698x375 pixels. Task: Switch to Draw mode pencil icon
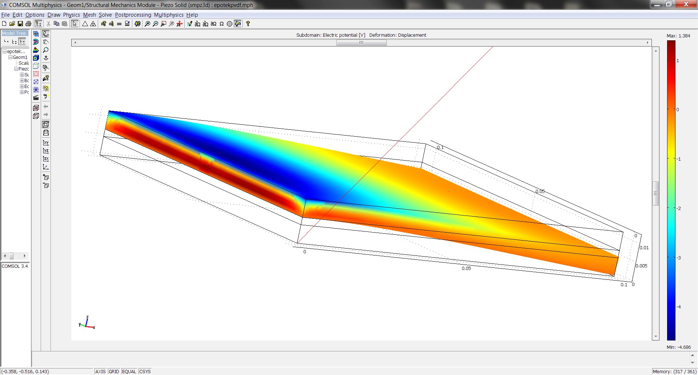click(x=189, y=24)
